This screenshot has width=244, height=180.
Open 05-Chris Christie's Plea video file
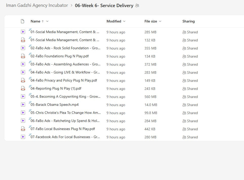coord(66,113)
